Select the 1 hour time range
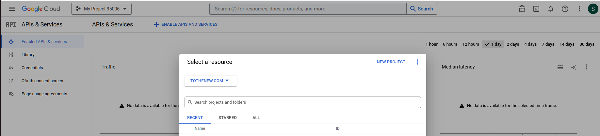600x136 pixels. point(431,44)
